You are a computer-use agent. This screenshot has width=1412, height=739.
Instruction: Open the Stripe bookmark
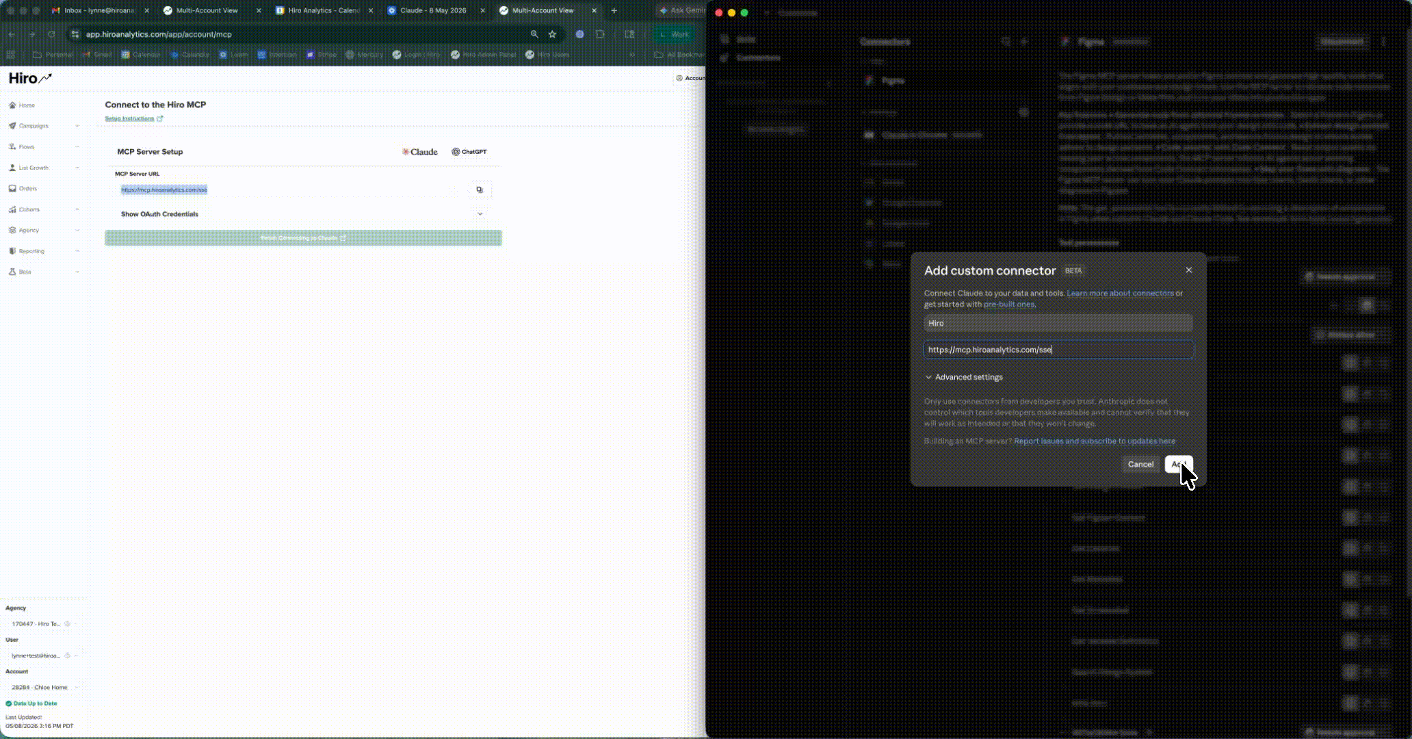click(x=321, y=55)
